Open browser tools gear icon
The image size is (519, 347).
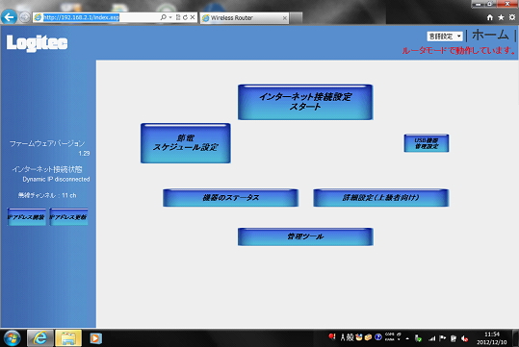pyautogui.click(x=512, y=17)
